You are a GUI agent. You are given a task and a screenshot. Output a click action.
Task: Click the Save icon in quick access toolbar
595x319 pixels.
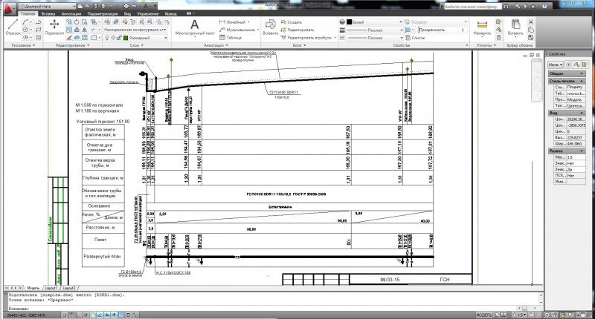click(x=95, y=7)
